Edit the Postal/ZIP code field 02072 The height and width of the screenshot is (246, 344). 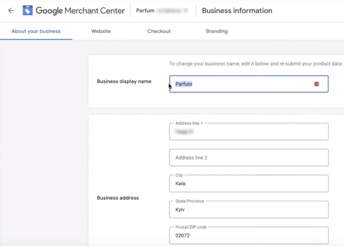pyautogui.click(x=248, y=236)
